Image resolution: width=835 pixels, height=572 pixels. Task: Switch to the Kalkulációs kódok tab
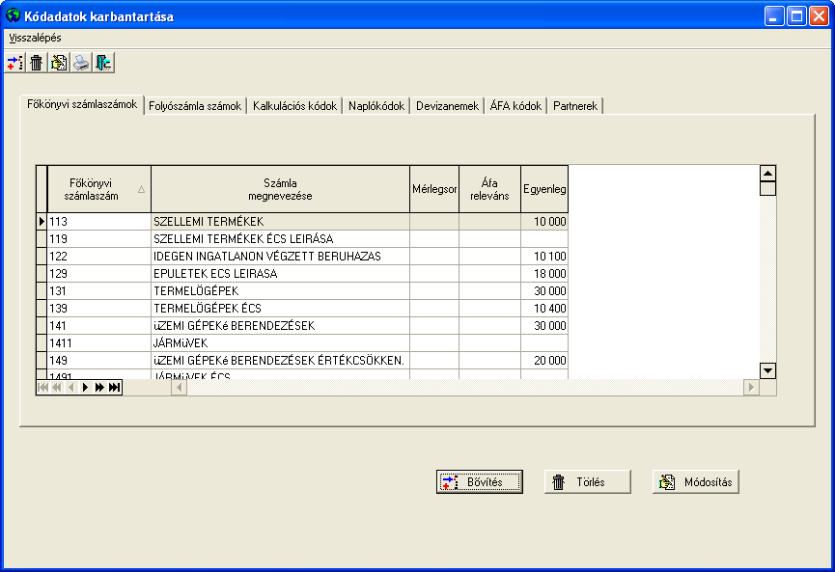294,106
